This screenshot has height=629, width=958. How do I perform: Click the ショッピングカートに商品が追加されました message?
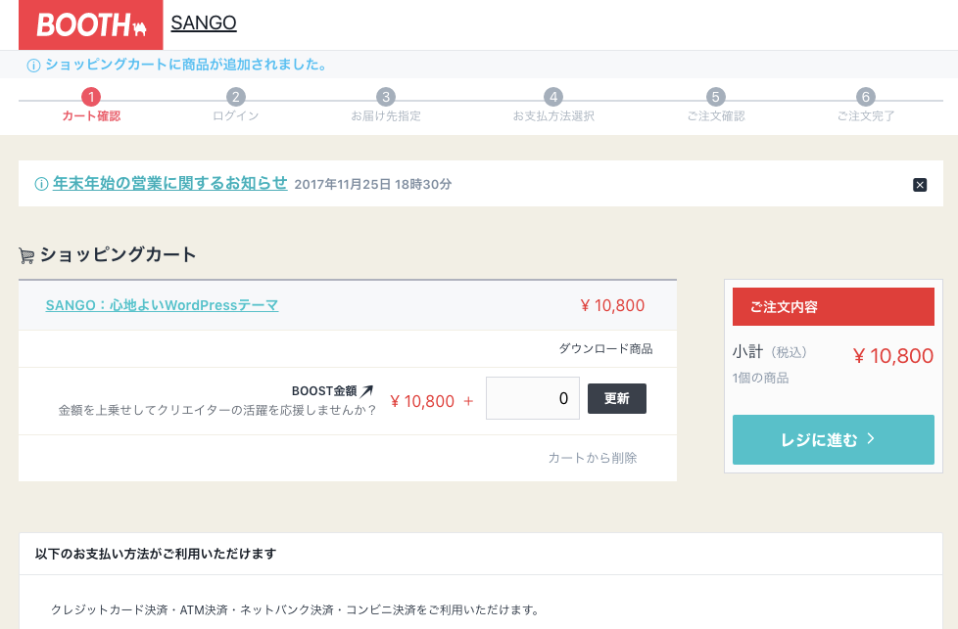(x=187, y=64)
